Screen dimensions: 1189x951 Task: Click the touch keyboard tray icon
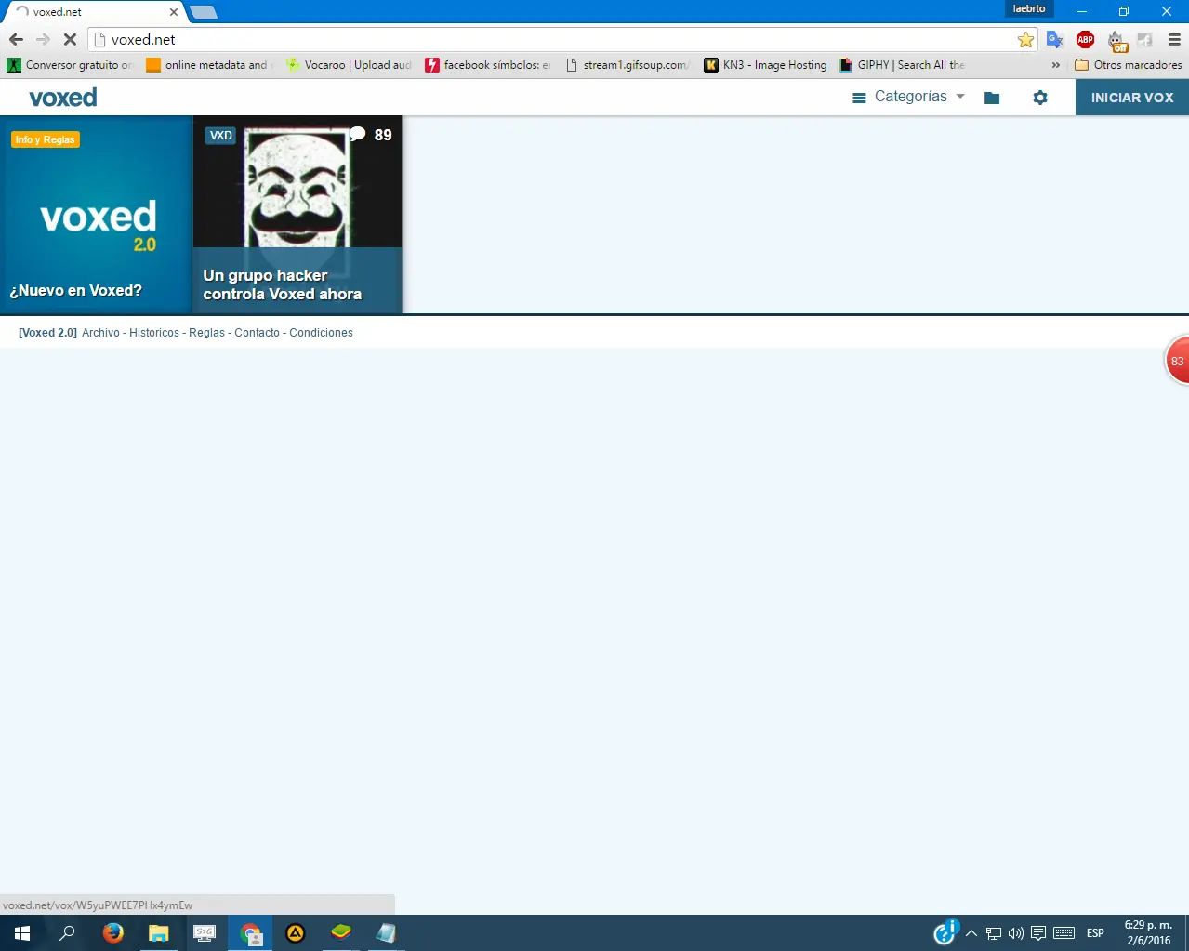pyautogui.click(x=1064, y=933)
